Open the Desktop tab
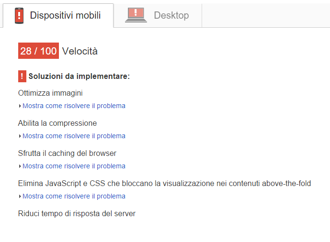Screen dimensions: 330x242 tap(158, 16)
